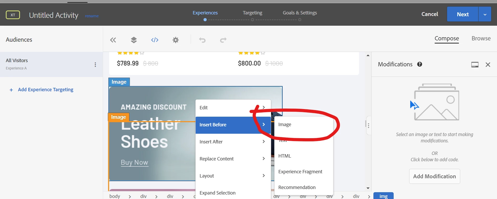Click the panel resize handle dots
Image resolution: width=497 pixels, height=199 pixels.
click(369, 126)
